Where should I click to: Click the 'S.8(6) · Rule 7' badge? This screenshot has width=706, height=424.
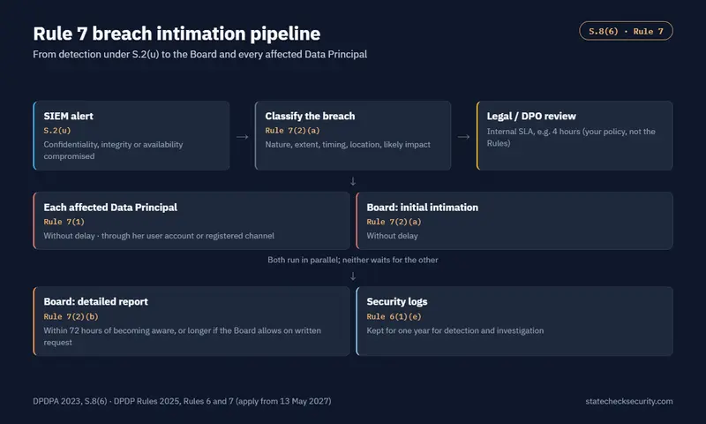pyautogui.click(x=626, y=31)
